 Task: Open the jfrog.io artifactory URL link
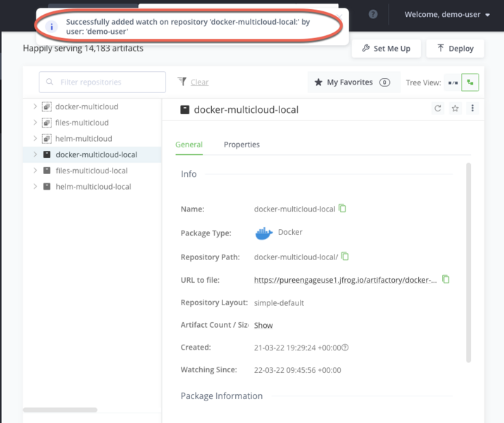[x=345, y=280]
